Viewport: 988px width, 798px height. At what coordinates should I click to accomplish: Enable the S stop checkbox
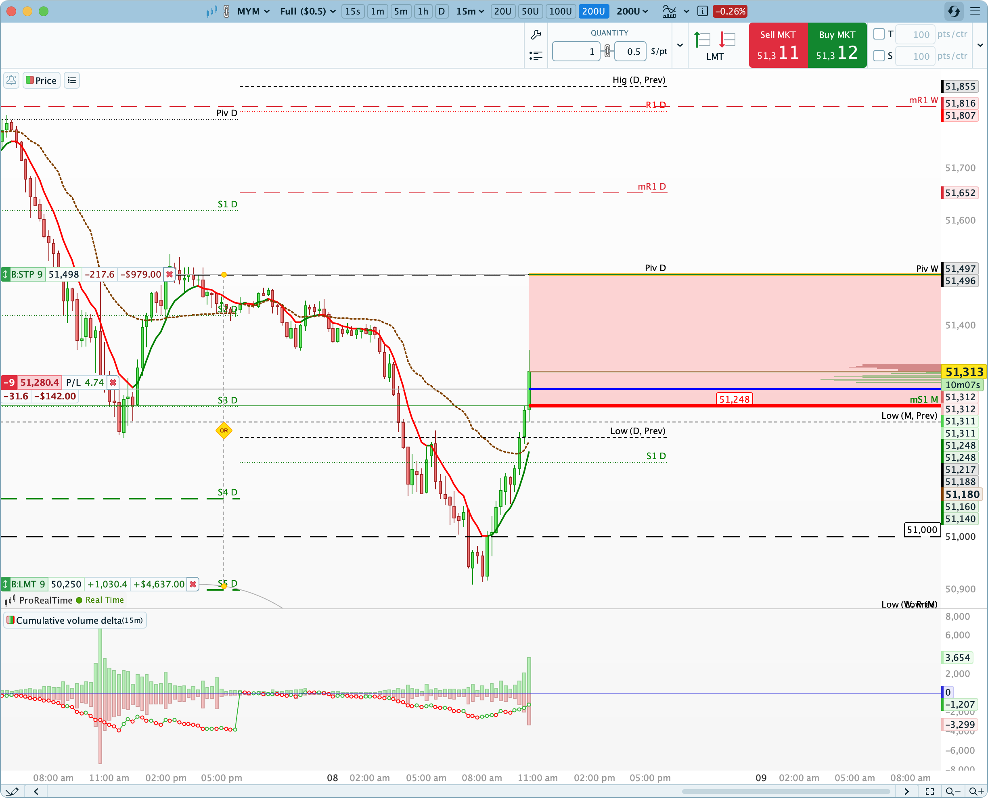point(879,56)
